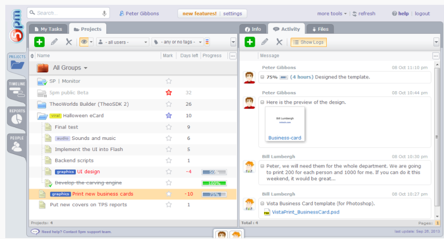Delete activity message with X icon
The width and height of the screenshot is (444, 239).
coord(279,42)
